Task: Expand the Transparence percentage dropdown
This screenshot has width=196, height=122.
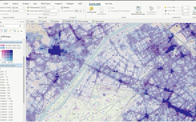Action: 53,8
